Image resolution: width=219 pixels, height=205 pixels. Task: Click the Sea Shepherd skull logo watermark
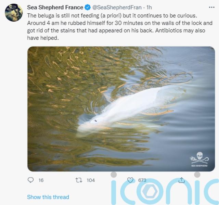click(199, 159)
